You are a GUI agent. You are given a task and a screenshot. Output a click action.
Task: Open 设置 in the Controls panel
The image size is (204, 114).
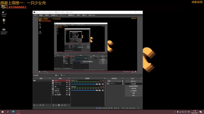(133, 93)
